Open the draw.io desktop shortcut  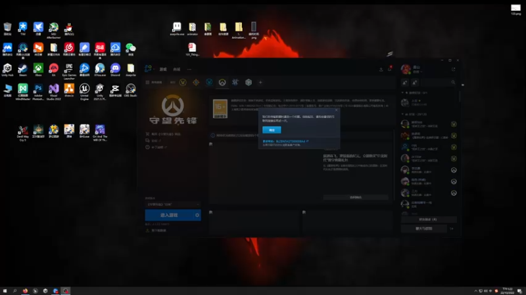69,90
